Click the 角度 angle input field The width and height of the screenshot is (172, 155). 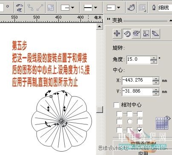(x=138, y=59)
